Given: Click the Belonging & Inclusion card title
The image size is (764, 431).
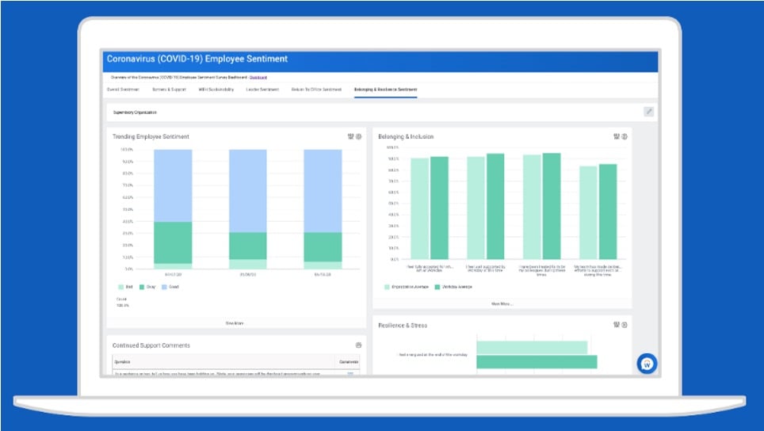Looking at the screenshot, I should (x=406, y=137).
